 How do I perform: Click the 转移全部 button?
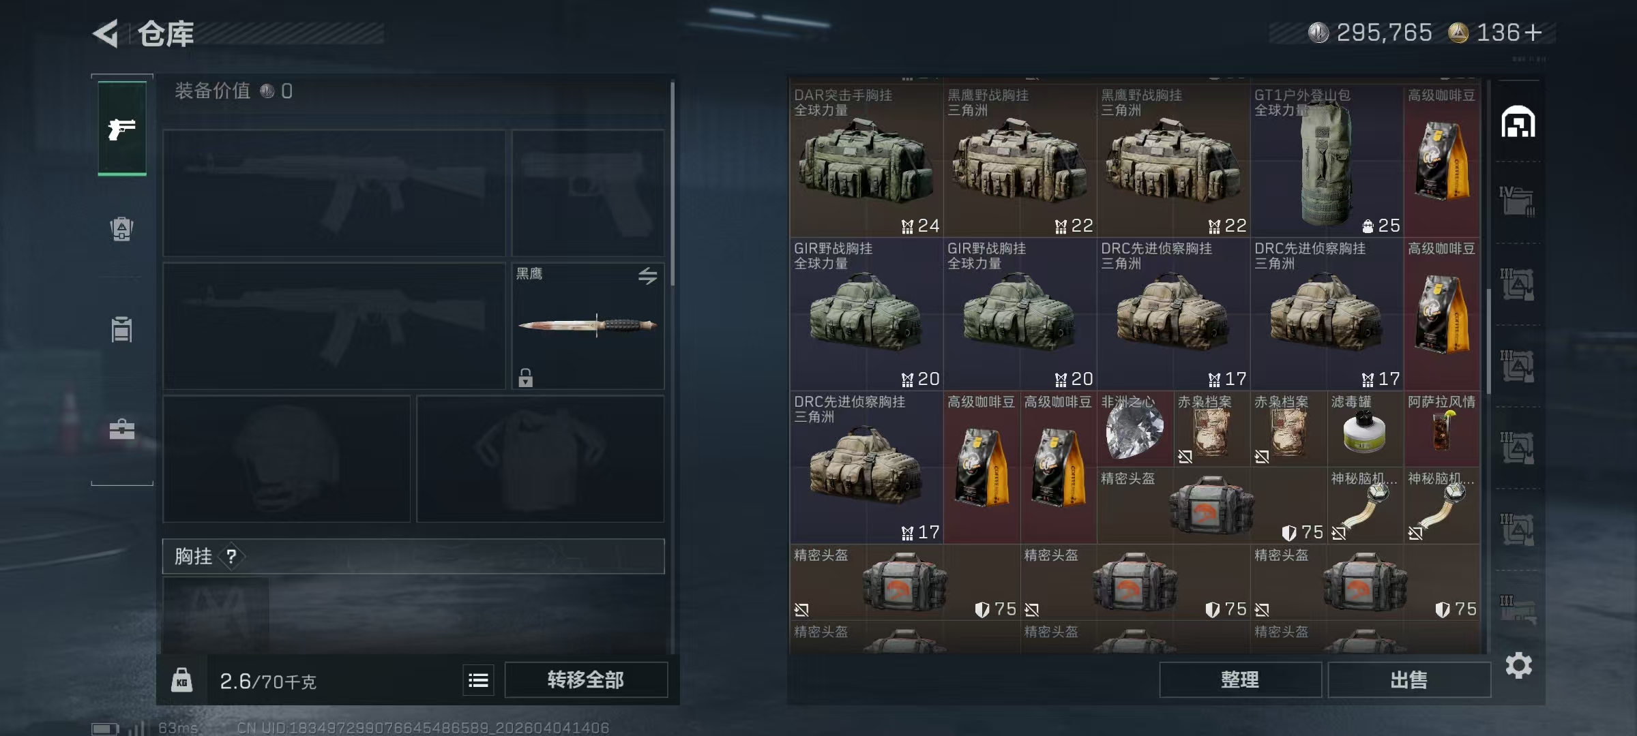pos(586,680)
